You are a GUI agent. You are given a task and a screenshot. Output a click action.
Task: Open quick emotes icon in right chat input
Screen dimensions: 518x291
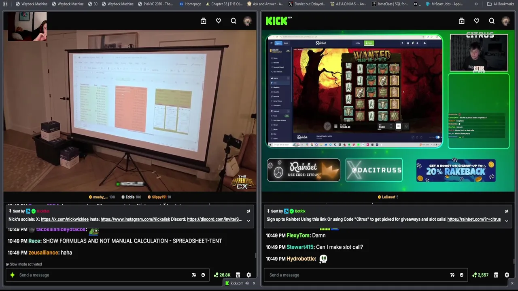(452, 275)
